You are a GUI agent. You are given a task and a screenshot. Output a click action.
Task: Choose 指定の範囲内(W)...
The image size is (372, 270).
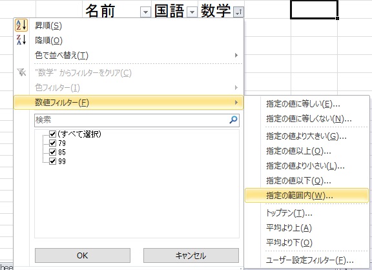pos(307,196)
